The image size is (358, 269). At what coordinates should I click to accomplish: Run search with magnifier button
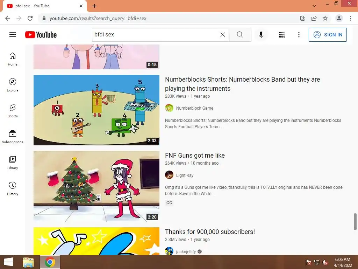click(x=240, y=35)
